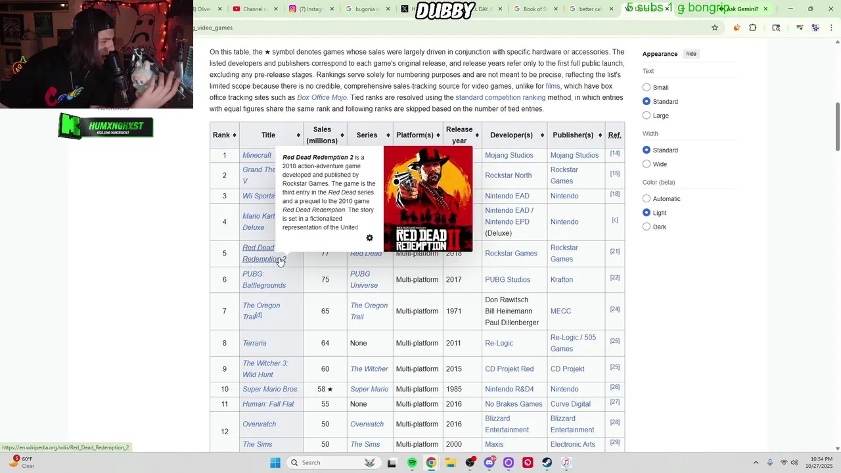Image resolution: width=841 pixels, height=473 pixels.
Task: Switch to the better call tab
Action: coord(591,9)
